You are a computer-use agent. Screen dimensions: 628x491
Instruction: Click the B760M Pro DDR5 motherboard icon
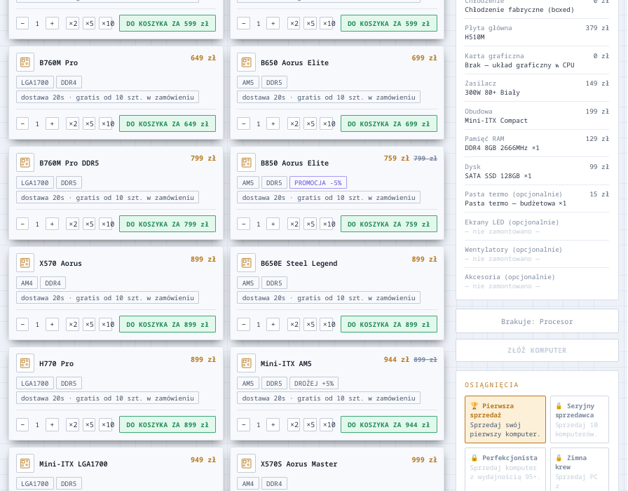[x=25, y=162]
